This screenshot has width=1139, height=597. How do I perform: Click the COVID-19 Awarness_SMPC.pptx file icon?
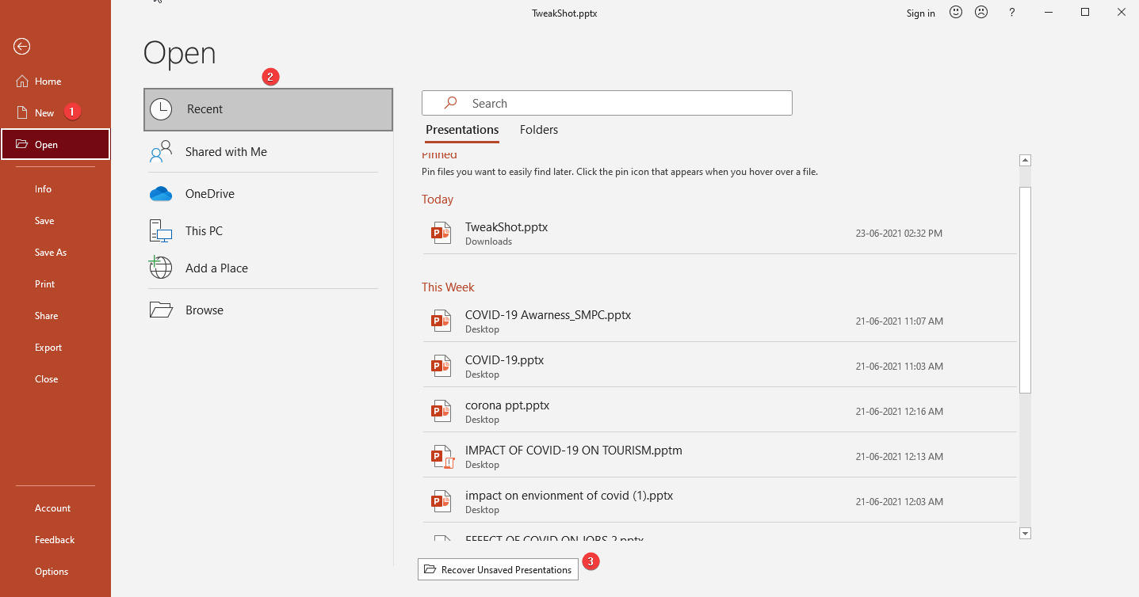coord(440,320)
